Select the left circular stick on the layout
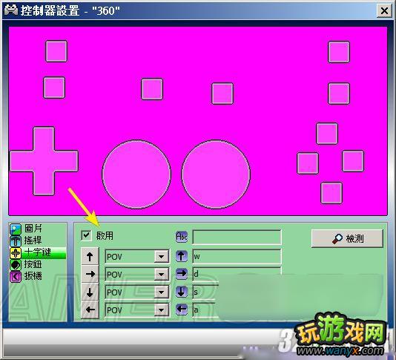 [x=136, y=174]
